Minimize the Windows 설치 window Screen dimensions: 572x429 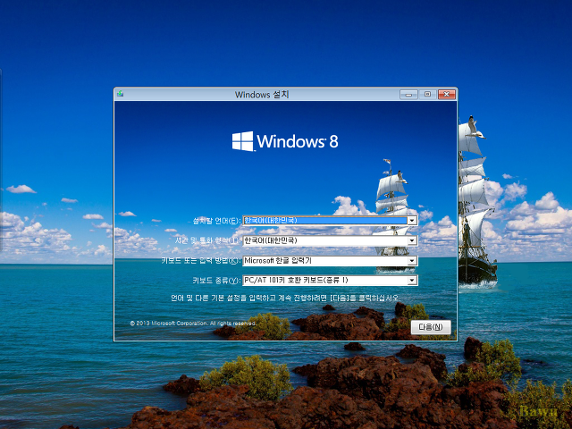[408, 95]
